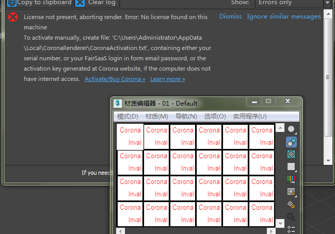335x234 pixels.
Task: Click the '材质编辑器 - 01 - Default' window title
Action: pyautogui.click(x=161, y=104)
